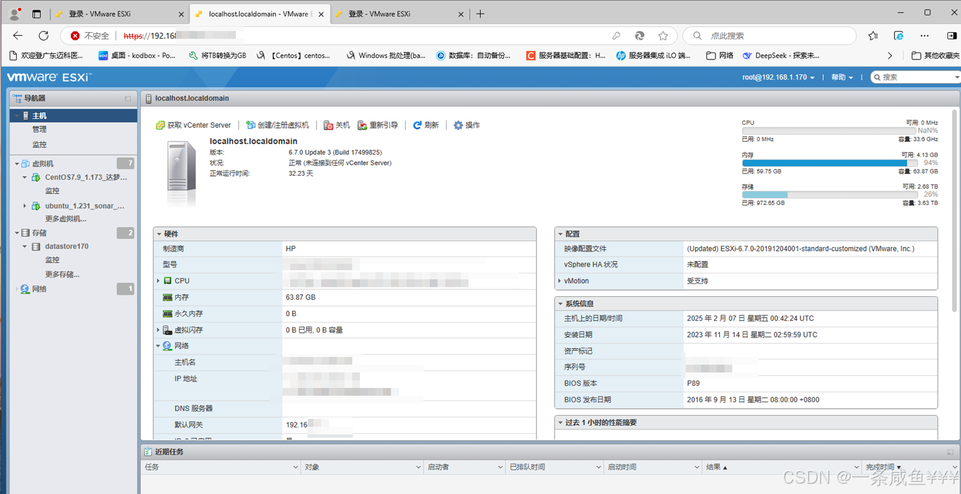Click the memory usage bar

click(x=830, y=164)
